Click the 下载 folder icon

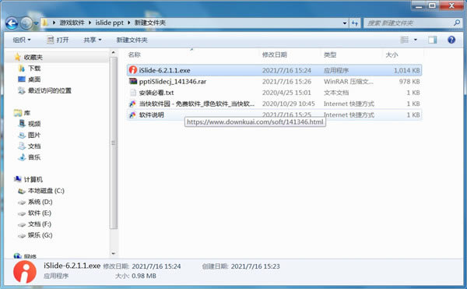22,69
